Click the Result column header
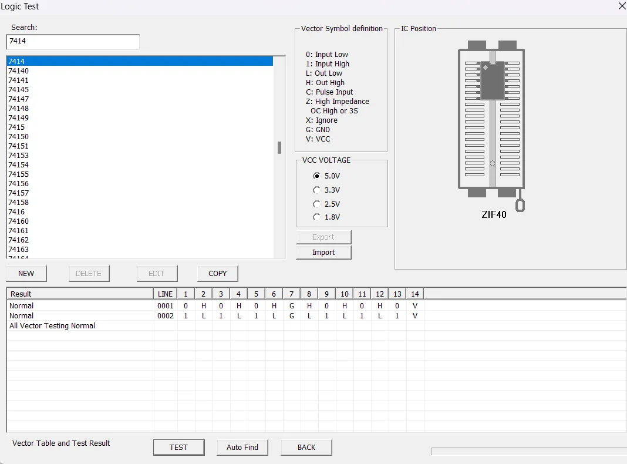 (x=80, y=294)
